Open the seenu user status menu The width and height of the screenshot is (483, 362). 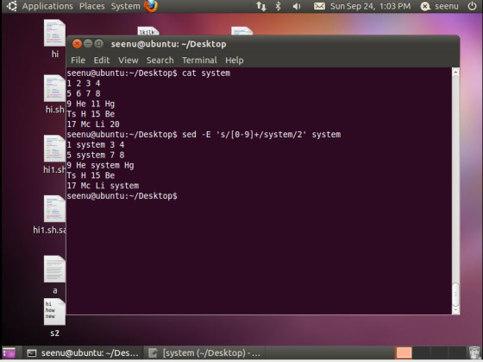click(x=440, y=6)
